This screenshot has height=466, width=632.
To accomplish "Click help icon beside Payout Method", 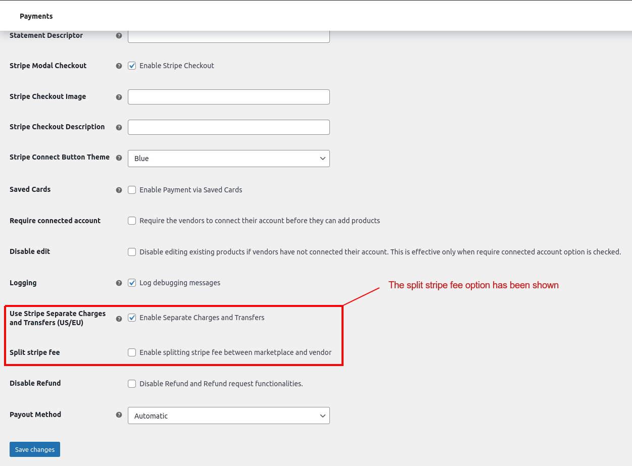I will (x=119, y=415).
